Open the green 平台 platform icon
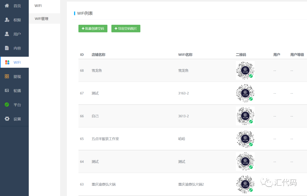 (7, 105)
